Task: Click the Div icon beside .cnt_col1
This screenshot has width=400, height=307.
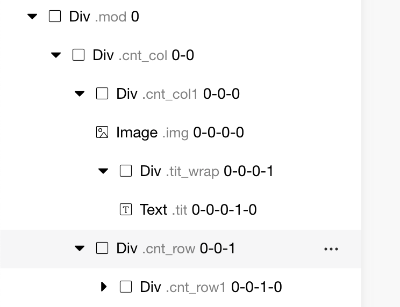Action: 102,94
